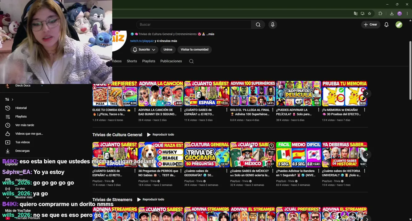This screenshot has width=412, height=221.
Task: Click the Descargas download arrow icon
Action: click(x=8, y=151)
